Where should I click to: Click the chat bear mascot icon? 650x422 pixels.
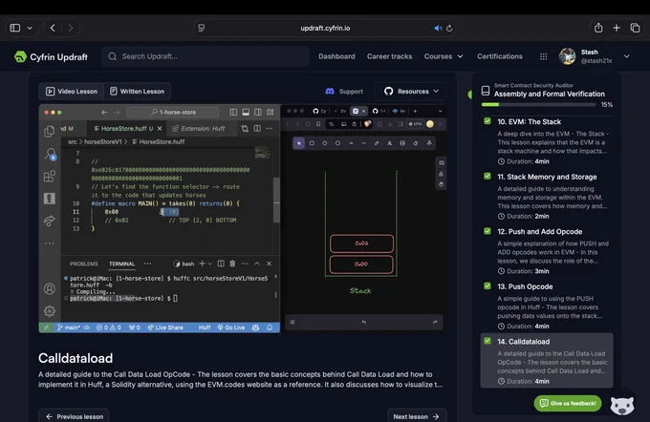[622, 405]
